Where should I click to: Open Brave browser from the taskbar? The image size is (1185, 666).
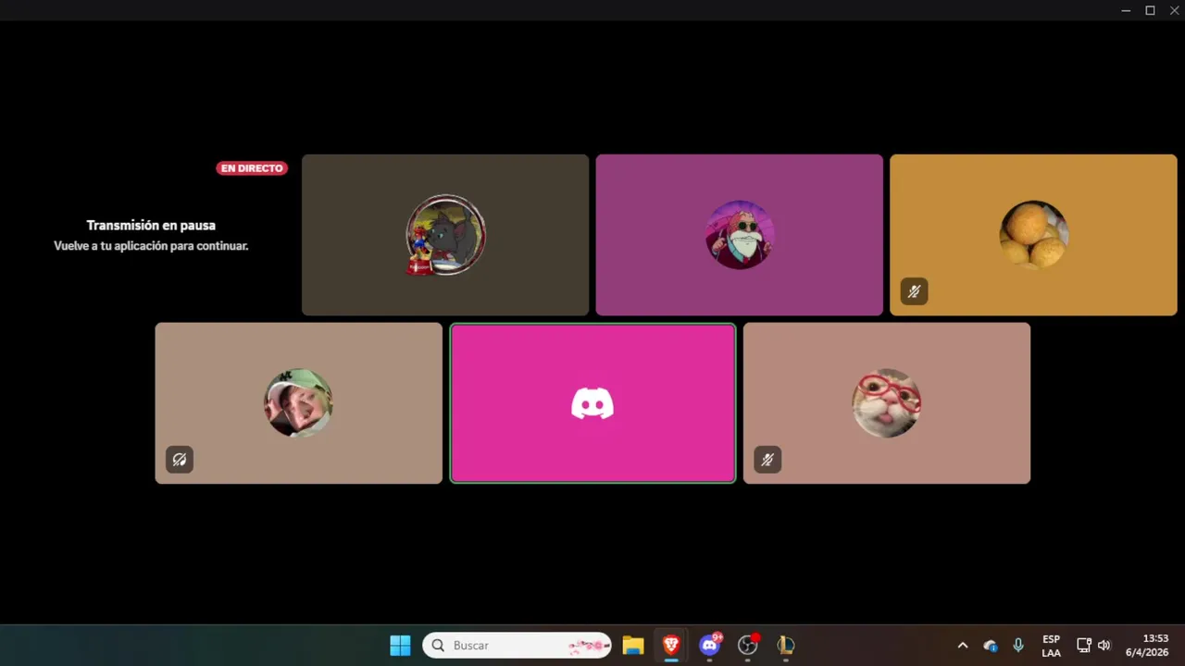click(x=671, y=645)
